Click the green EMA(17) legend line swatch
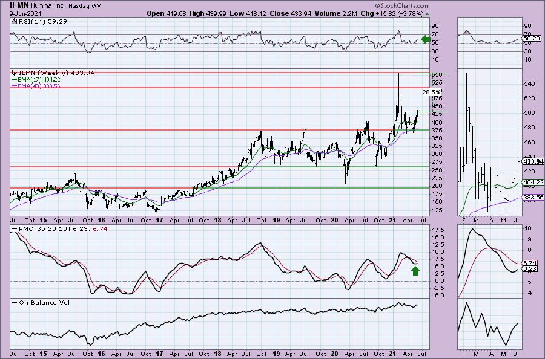The height and width of the screenshot is (359, 545). 14,79
